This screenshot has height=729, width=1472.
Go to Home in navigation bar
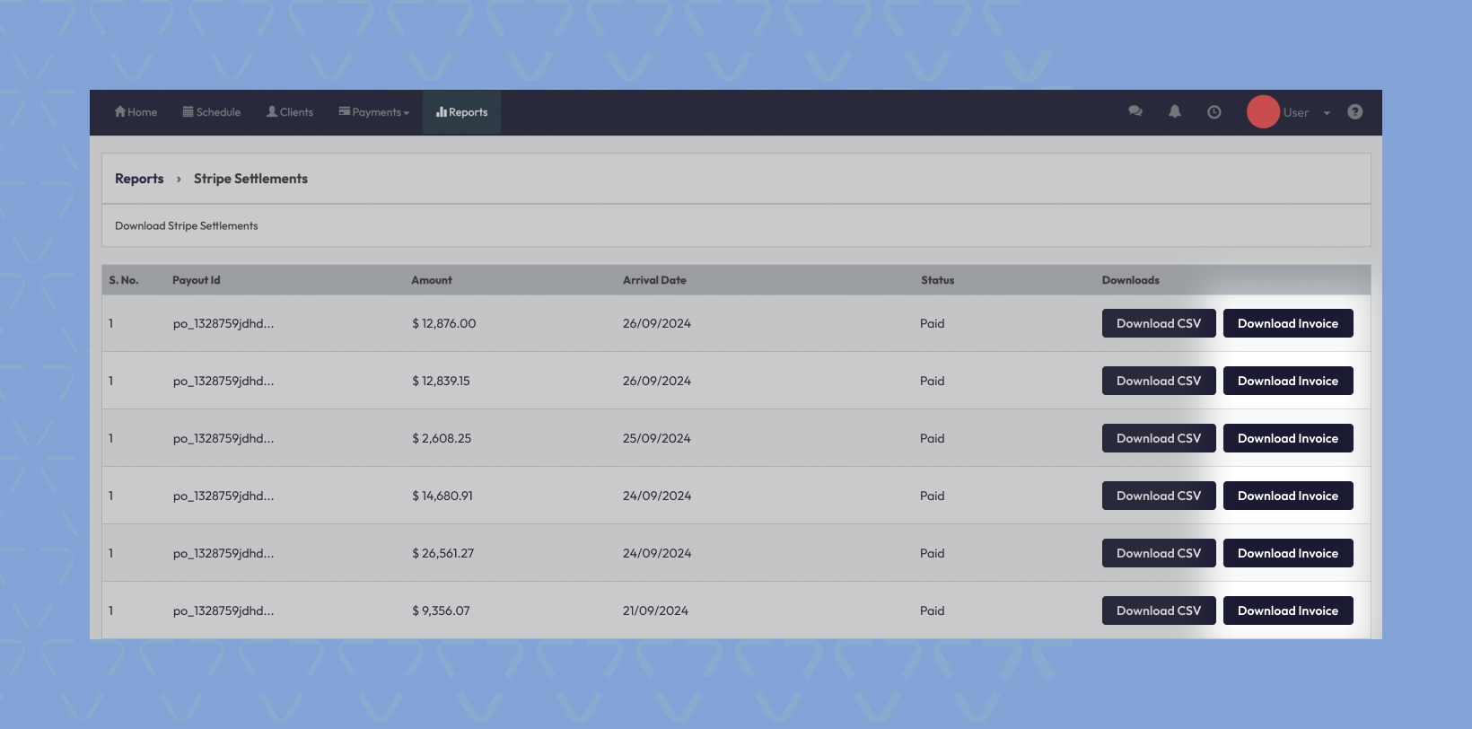coord(136,112)
